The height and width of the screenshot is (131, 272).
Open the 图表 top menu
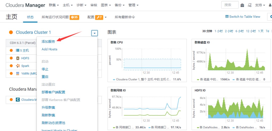coord(106,5)
